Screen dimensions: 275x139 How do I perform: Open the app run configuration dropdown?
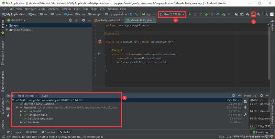(x=148, y=14)
